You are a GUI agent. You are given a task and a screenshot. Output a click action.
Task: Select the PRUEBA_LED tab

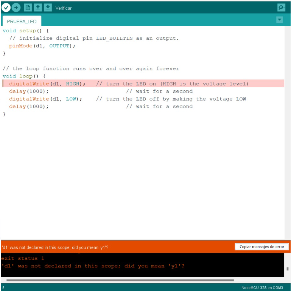(x=22, y=21)
